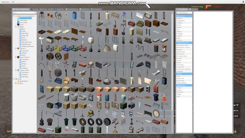Screen dimensions: 245x138
Task: Collapse the Позинг tool category header
Action: pos(184,74)
